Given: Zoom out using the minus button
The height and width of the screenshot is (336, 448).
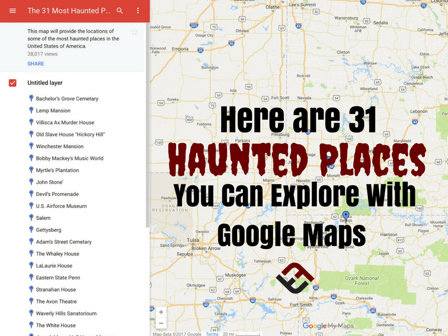Looking at the screenshot, I should (x=161, y=323).
